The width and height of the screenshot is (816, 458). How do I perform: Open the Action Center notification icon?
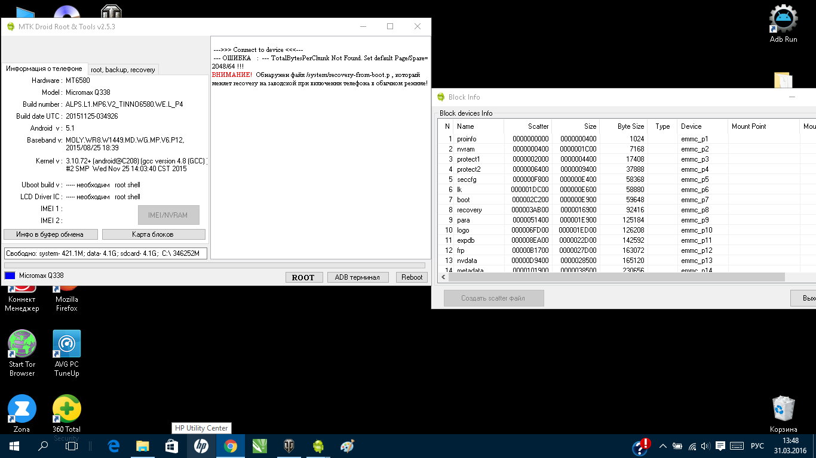click(720, 446)
